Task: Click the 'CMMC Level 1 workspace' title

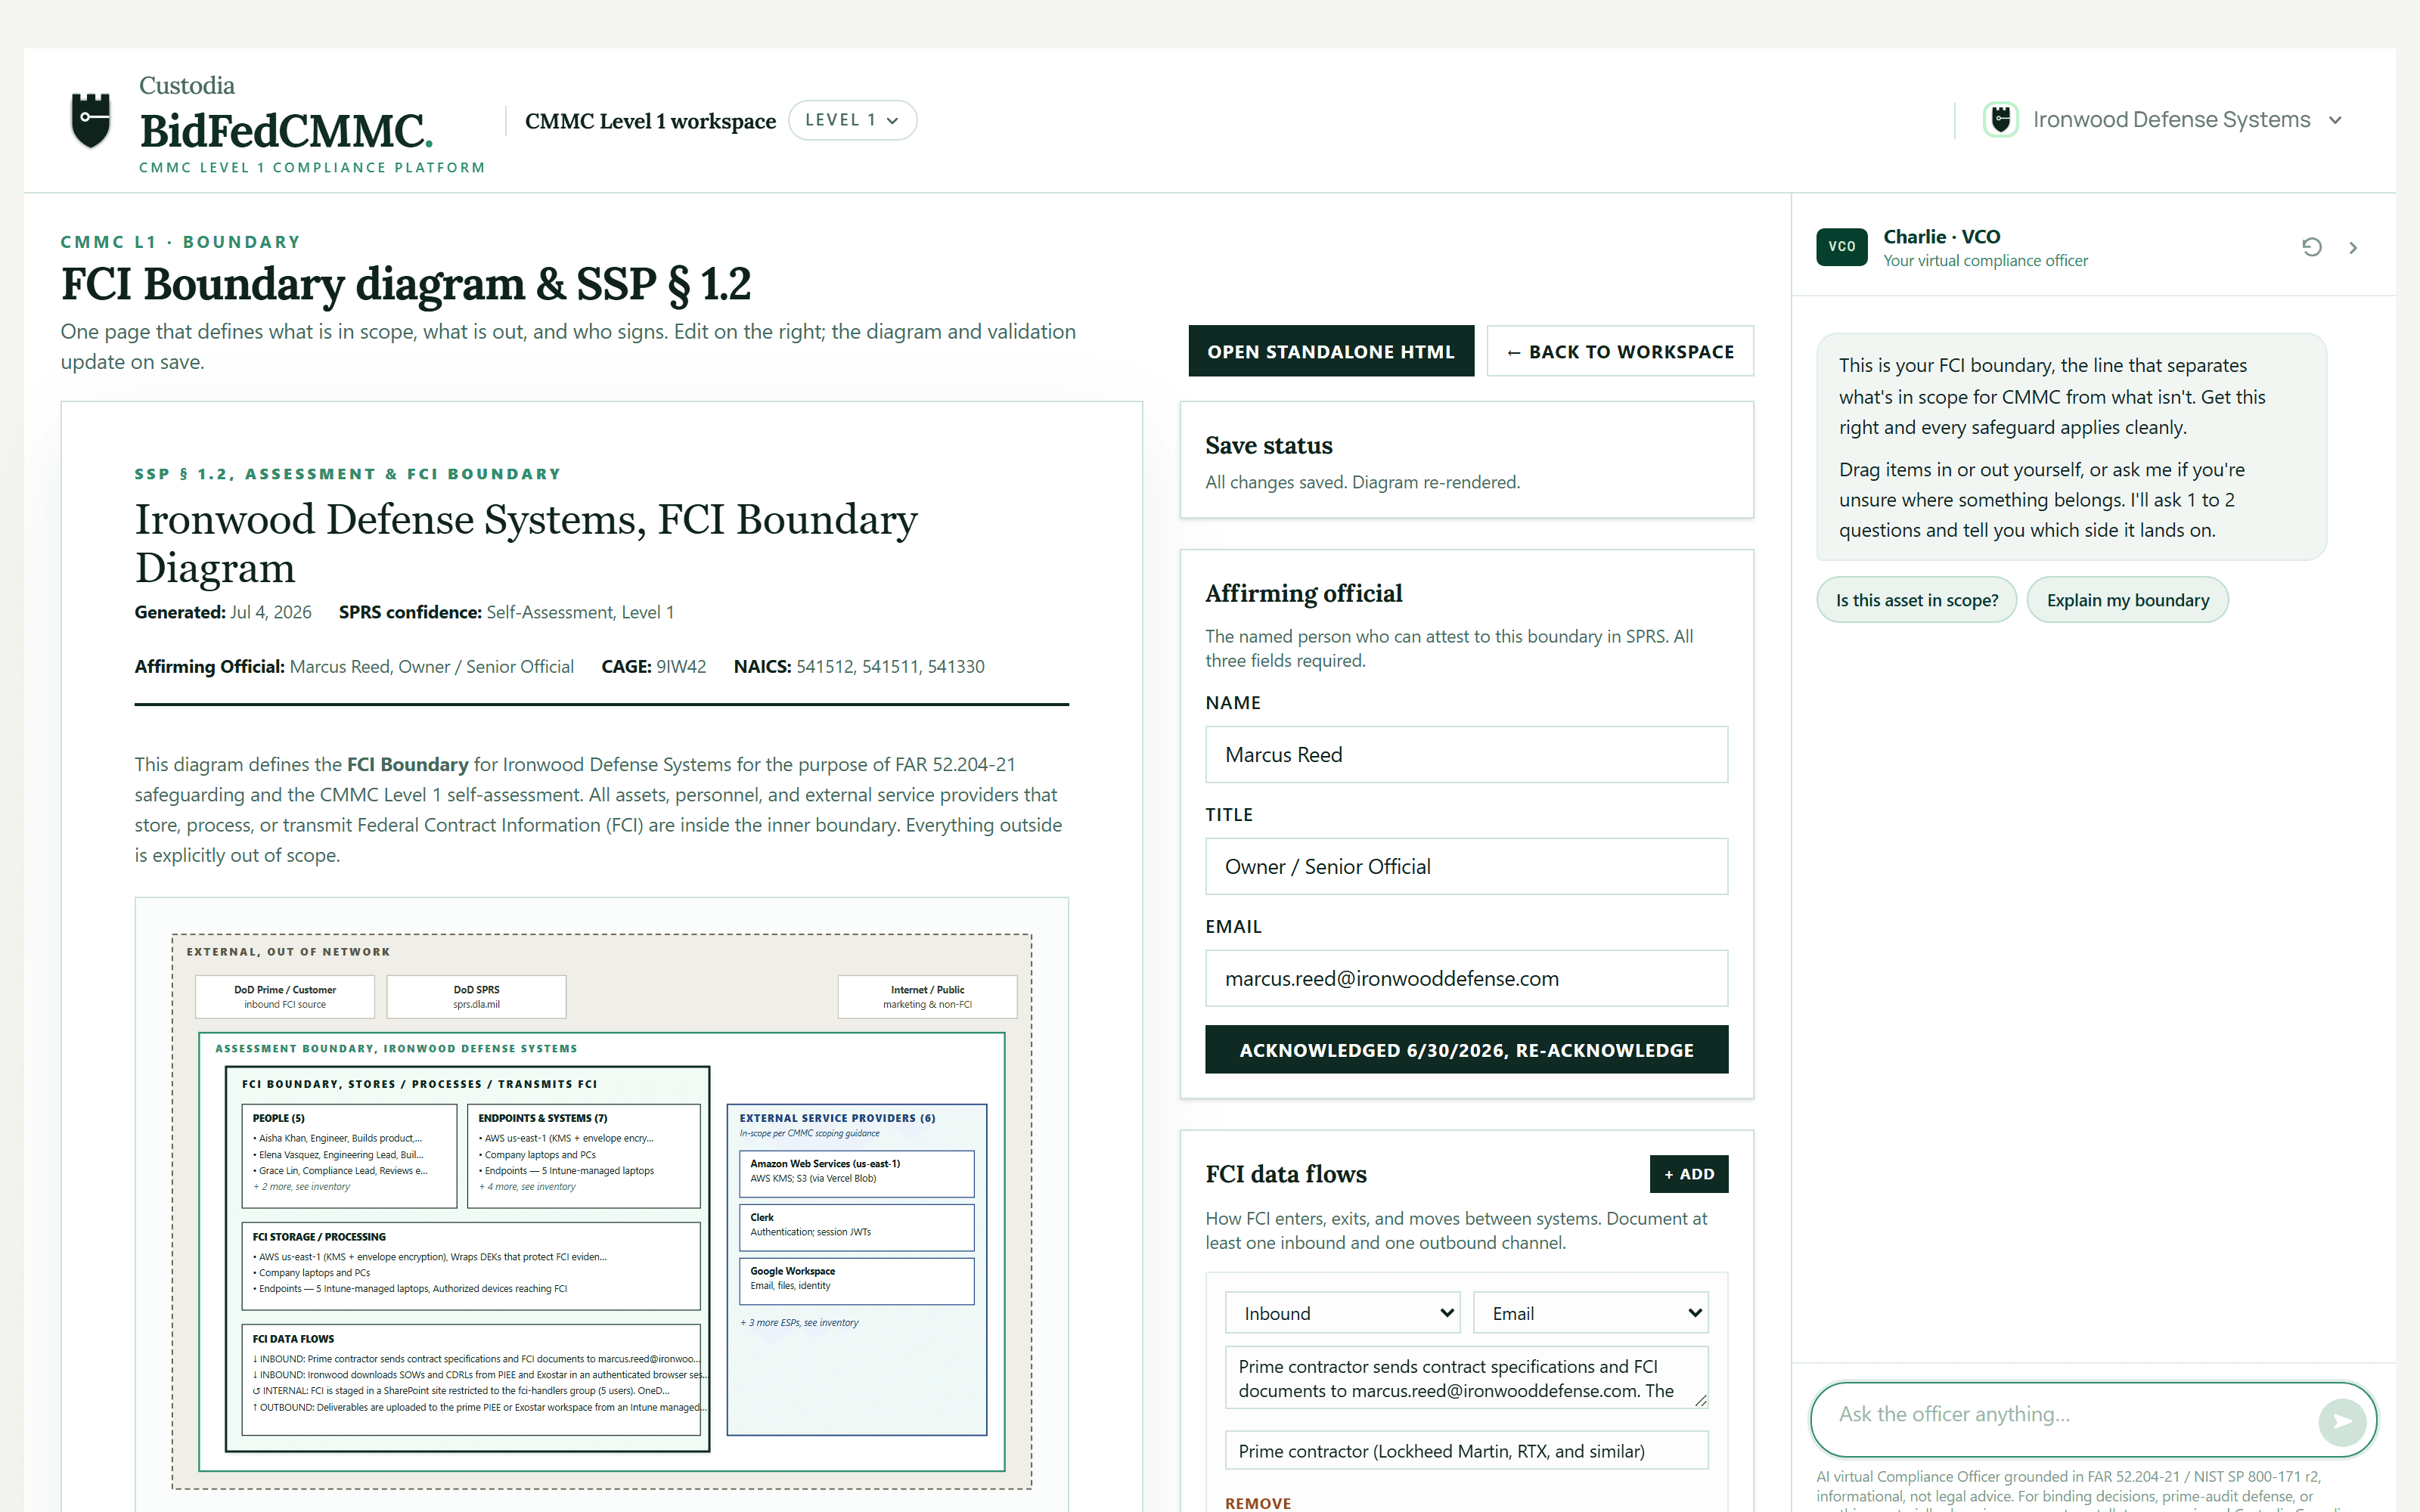Action: click(650, 121)
